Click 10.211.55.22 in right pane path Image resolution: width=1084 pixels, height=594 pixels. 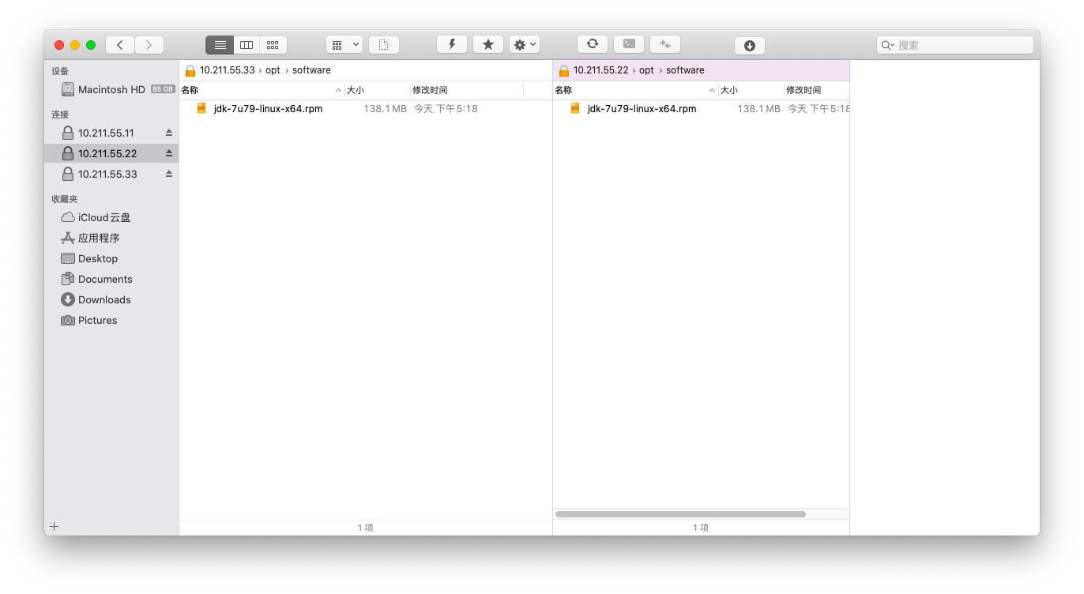[601, 70]
